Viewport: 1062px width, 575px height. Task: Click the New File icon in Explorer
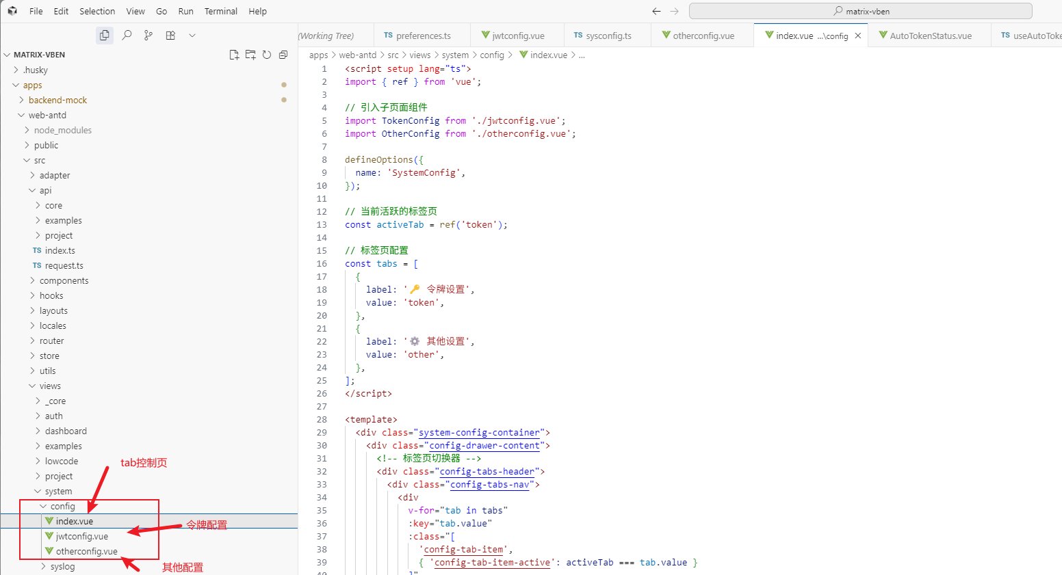[233, 54]
